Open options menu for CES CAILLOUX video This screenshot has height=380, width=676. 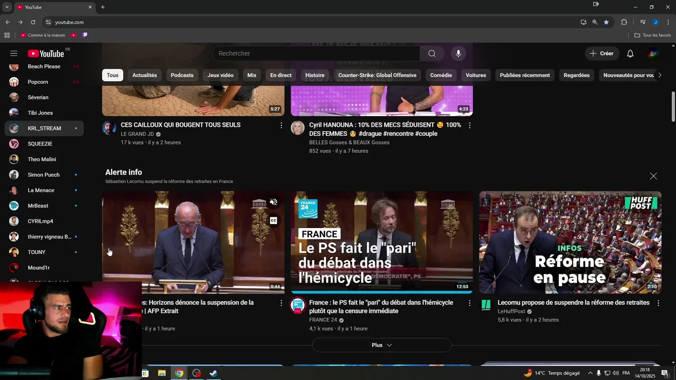[281, 126]
